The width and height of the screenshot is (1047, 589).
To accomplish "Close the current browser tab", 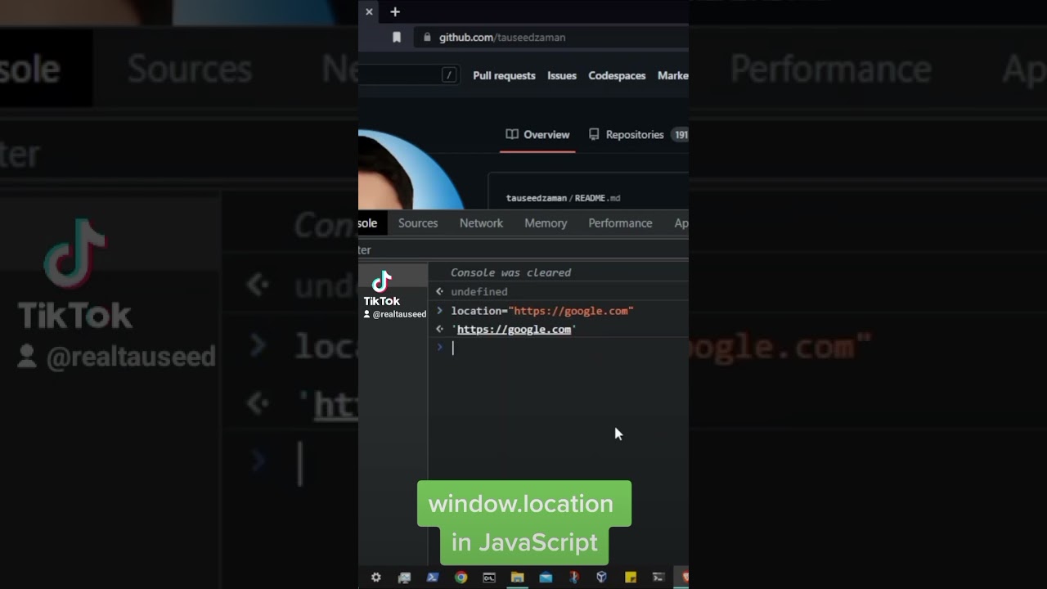I will pos(369,11).
